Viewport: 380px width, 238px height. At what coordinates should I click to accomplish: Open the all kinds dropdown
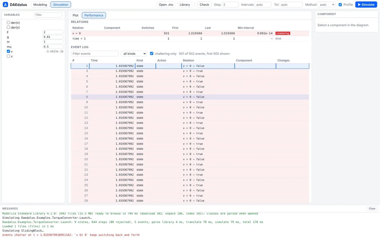click(x=134, y=54)
